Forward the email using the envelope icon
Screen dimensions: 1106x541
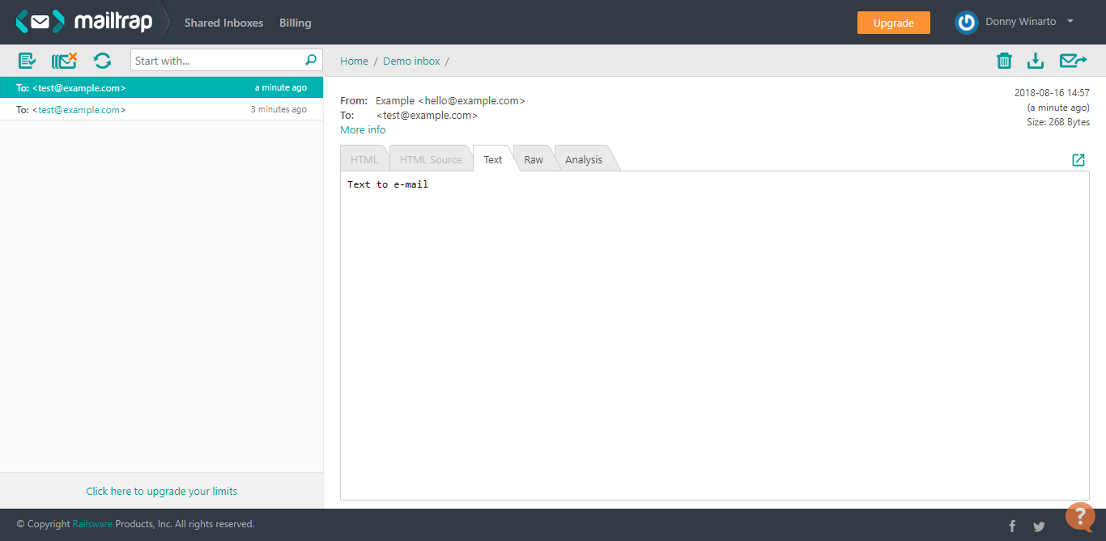pyautogui.click(x=1073, y=60)
